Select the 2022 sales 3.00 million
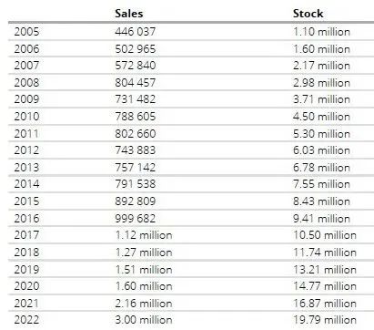 tap(144, 320)
